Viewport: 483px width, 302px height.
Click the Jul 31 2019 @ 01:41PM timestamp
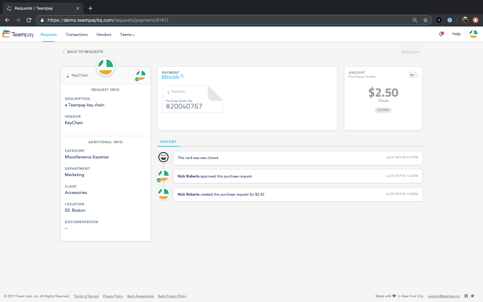pyautogui.click(x=402, y=157)
